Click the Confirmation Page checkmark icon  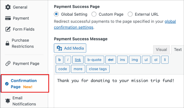point(7,84)
